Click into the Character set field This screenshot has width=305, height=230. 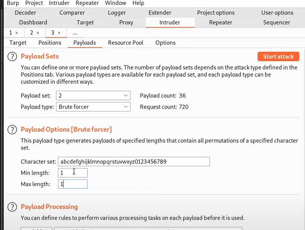tap(134, 161)
